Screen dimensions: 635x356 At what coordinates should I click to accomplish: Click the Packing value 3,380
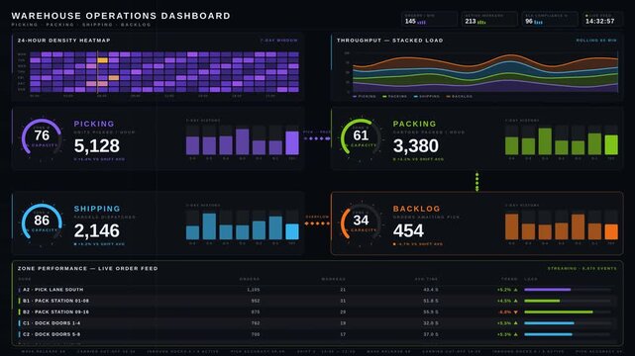coord(416,146)
